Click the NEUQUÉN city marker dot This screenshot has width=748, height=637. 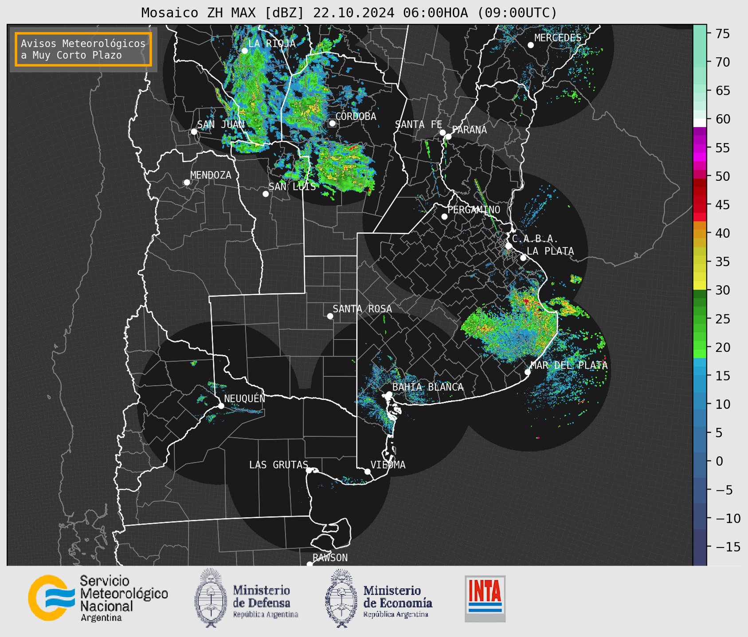[221, 406]
